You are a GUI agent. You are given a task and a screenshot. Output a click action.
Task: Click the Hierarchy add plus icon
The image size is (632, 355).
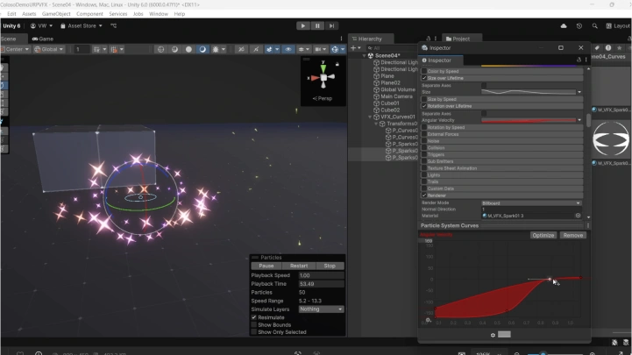[353, 48]
